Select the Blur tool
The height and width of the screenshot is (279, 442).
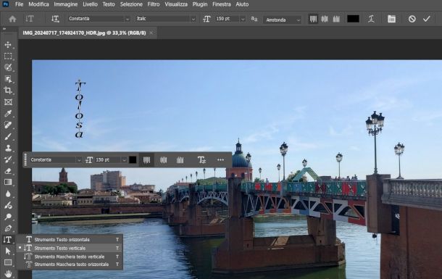click(x=8, y=194)
